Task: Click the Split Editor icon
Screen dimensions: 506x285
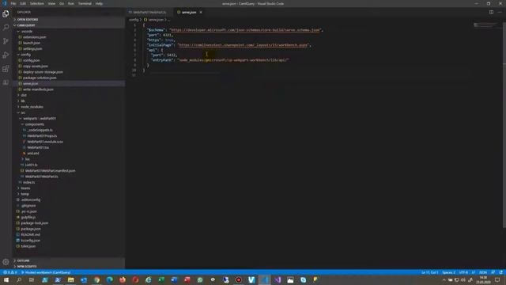Action: (x=491, y=12)
